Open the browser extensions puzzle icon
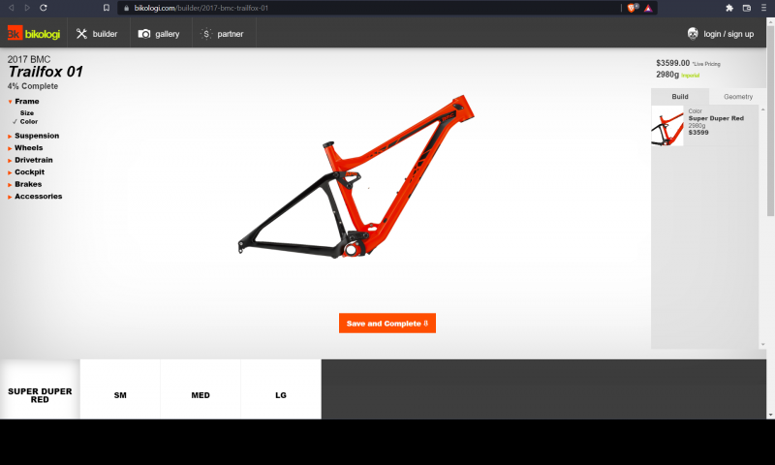 tap(729, 8)
